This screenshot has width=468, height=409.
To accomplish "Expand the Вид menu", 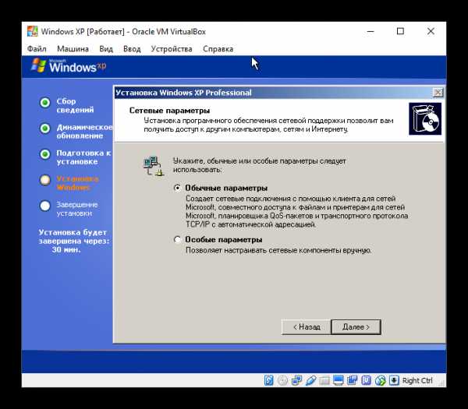I will point(106,48).
